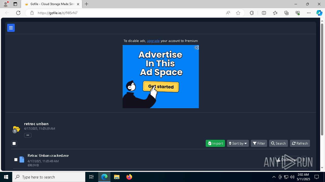Open the Favorites list icon
Image resolution: width=325 pixels, height=182 pixels.
coord(275,13)
